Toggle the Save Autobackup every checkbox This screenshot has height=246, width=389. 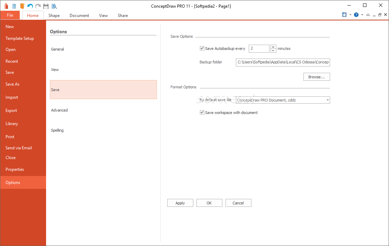[x=202, y=49]
